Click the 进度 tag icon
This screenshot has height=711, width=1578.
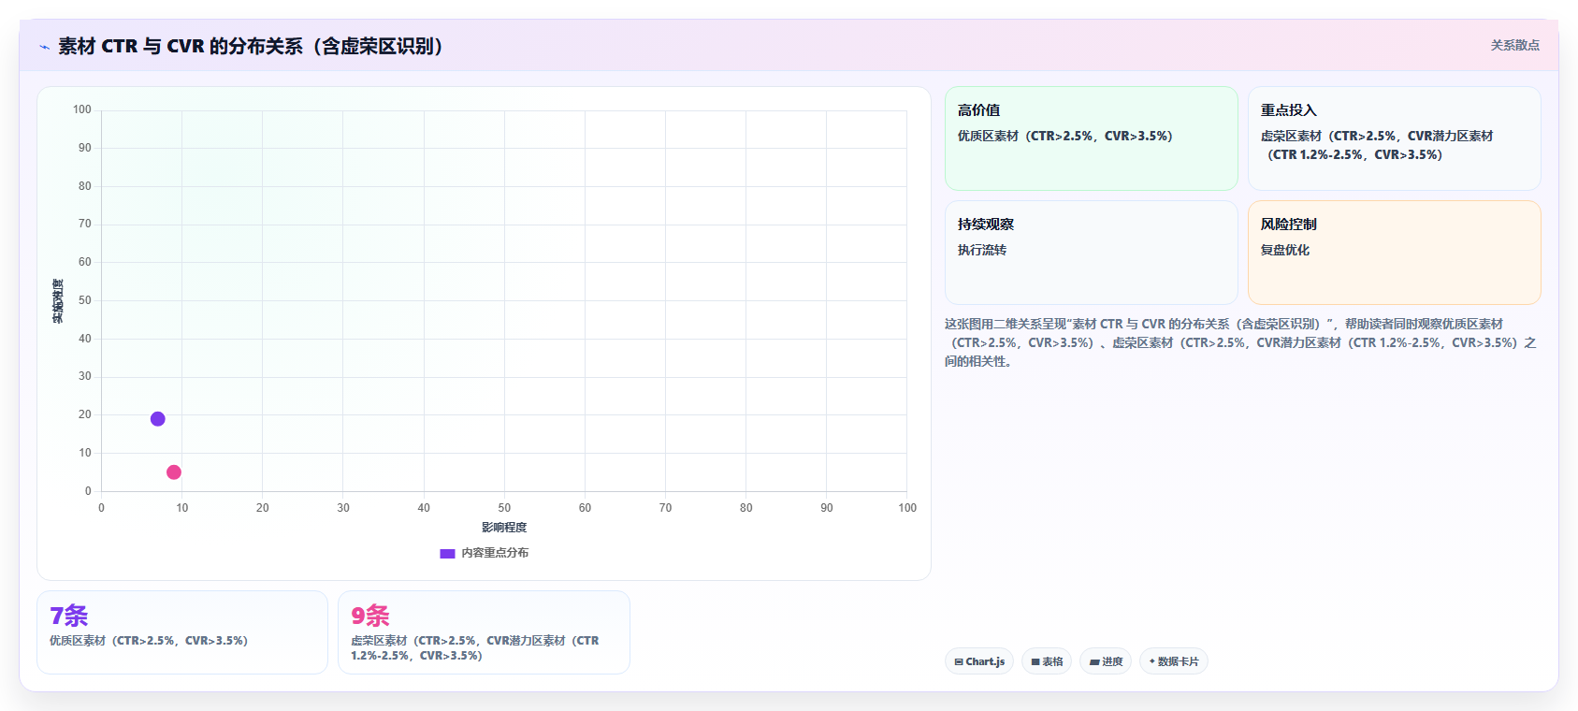(x=1094, y=661)
